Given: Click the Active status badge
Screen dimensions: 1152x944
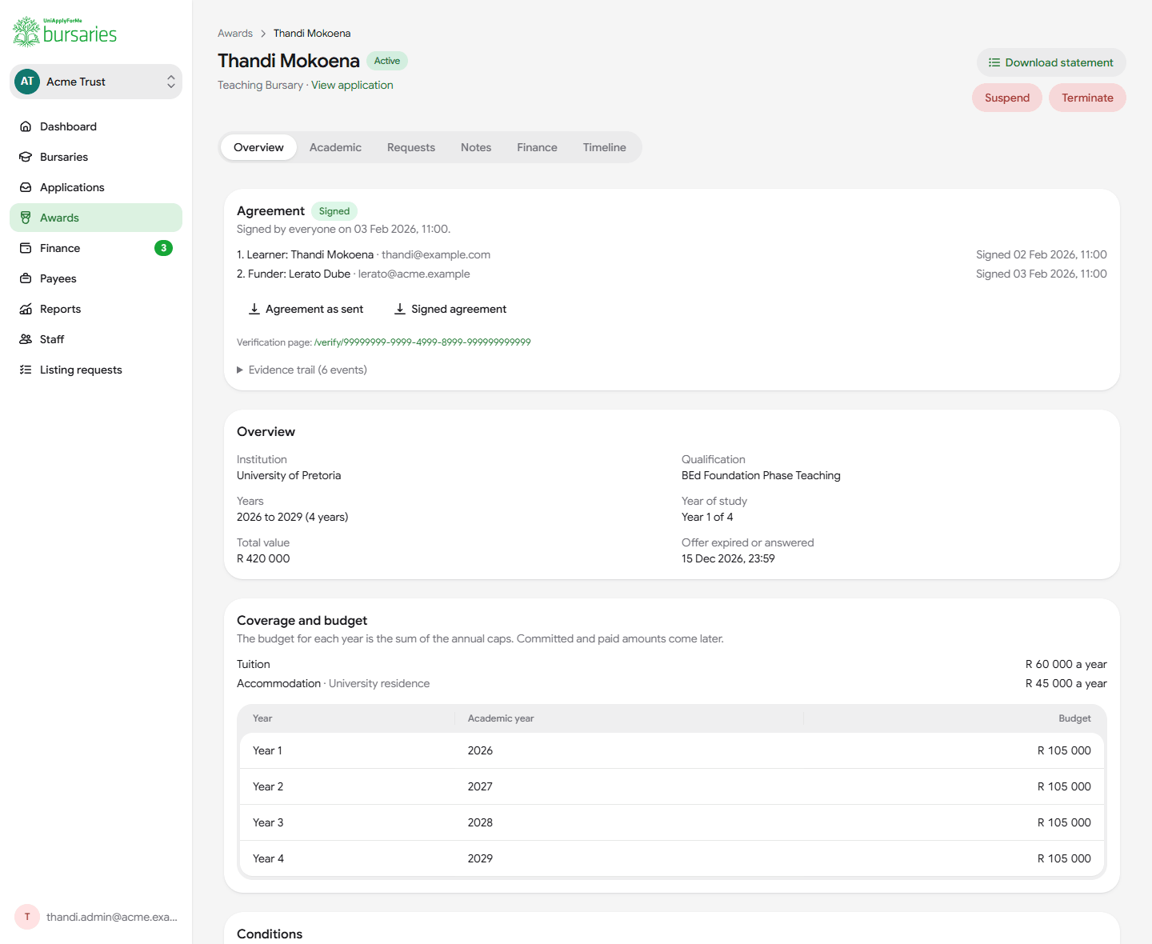Looking at the screenshot, I should tap(387, 61).
